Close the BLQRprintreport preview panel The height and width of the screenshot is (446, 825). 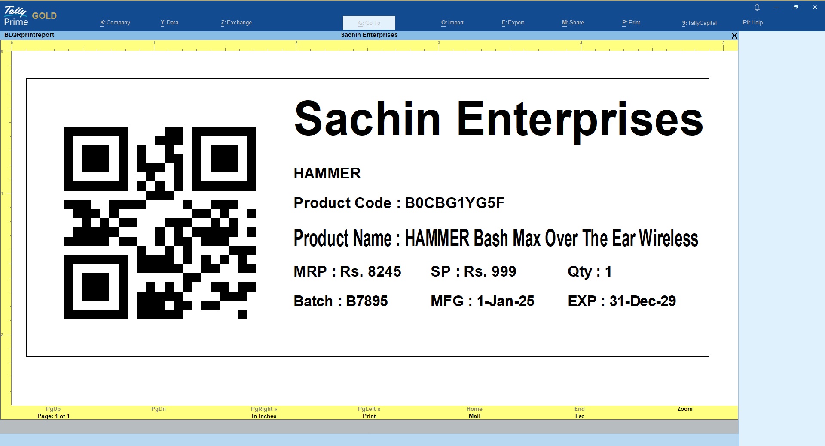[x=734, y=36]
